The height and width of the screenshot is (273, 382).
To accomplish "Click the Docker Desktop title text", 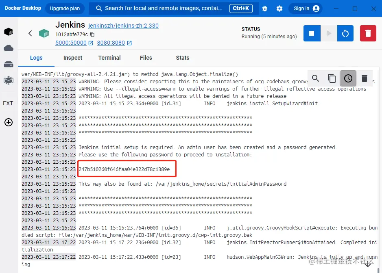I will coord(23,8).
